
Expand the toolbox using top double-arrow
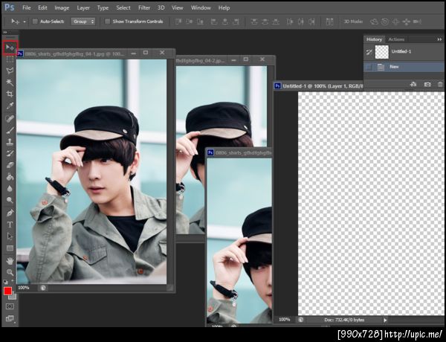coord(5,32)
